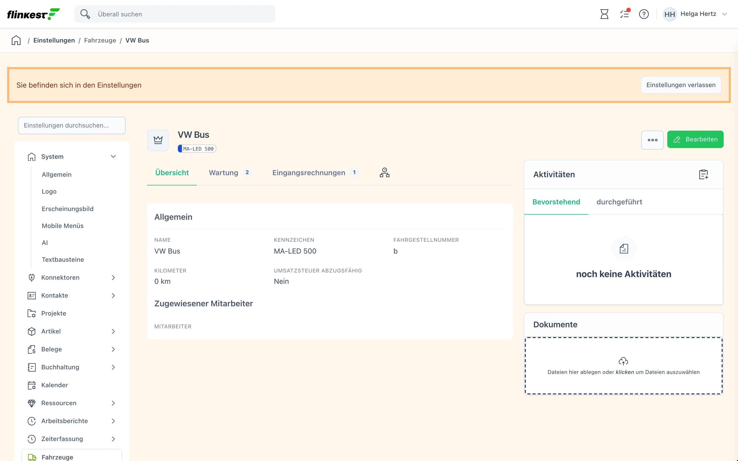Click the Überall suchen search field
Image resolution: width=738 pixels, height=461 pixels.
[175, 14]
